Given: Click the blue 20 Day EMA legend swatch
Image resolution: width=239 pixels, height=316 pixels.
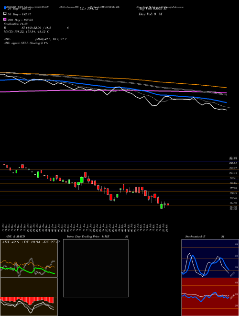Looking at the screenshot, I should click(5, 8).
